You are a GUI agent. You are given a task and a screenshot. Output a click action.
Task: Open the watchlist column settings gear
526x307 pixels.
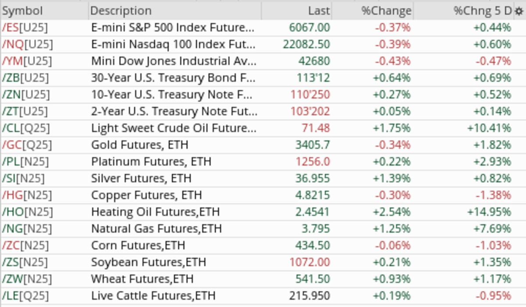pyautogui.click(x=519, y=11)
